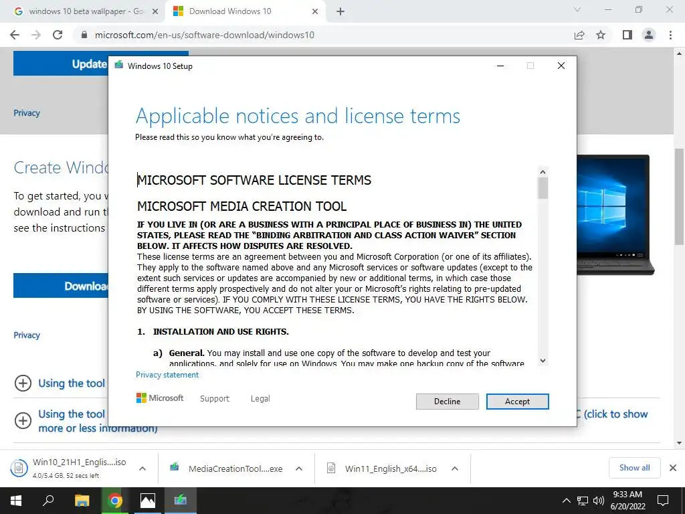Open the Photos app in the taskbar
The width and height of the screenshot is (685, 514).
[148, 501]
